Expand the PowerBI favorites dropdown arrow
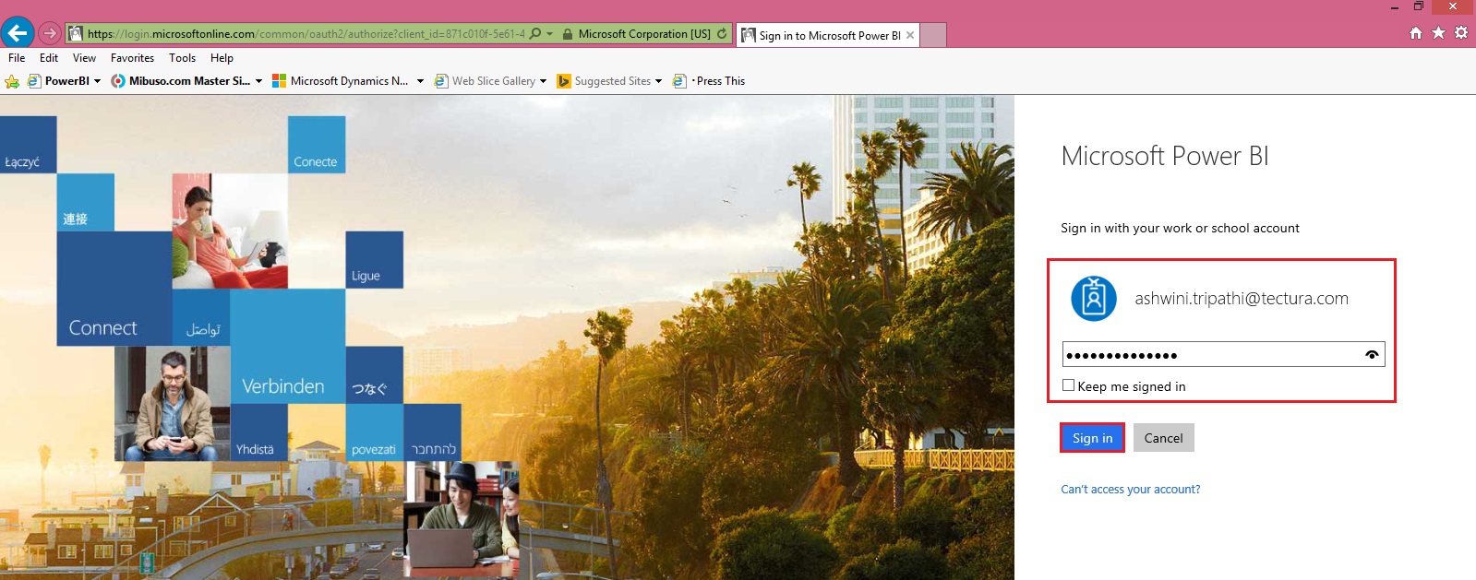Image resolution: width=1476 pixels, height=580 pixels. click(x=97, y=81)
